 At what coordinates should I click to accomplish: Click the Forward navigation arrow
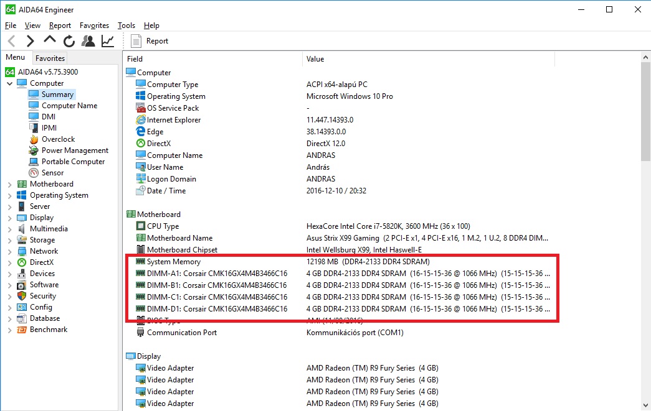[31, 41]
